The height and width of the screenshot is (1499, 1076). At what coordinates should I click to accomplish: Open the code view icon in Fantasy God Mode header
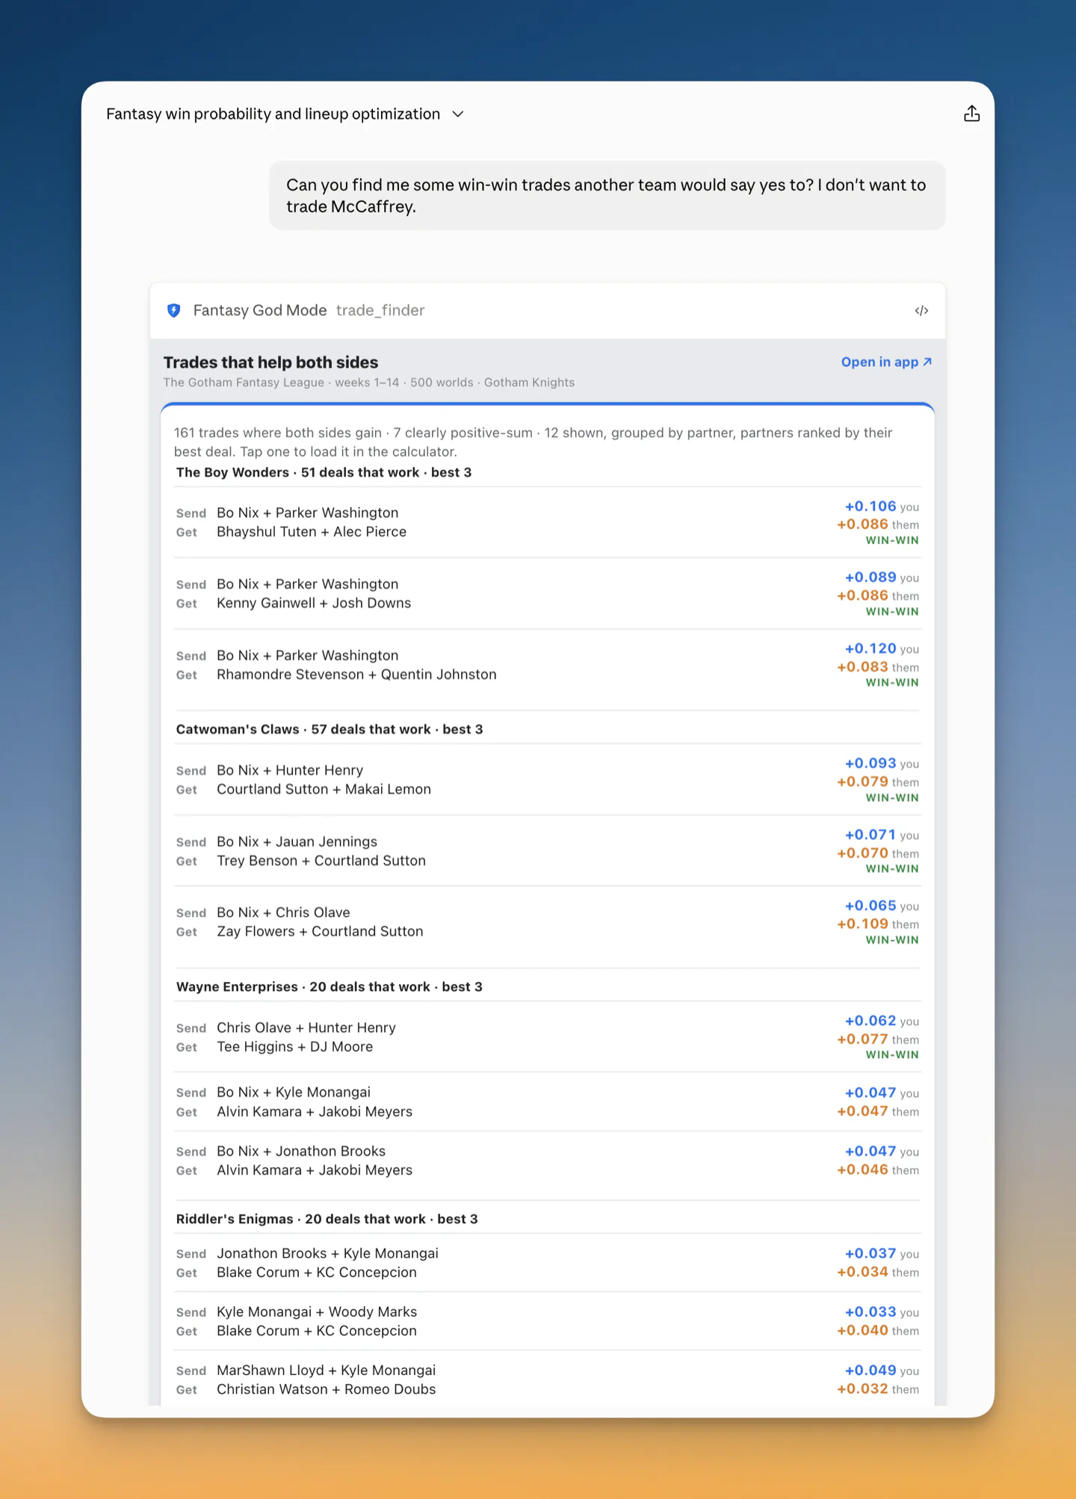921,311
